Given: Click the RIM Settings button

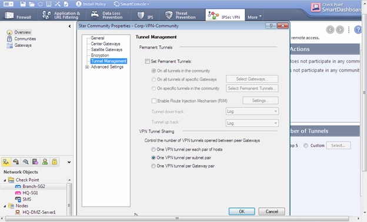Looking at the screenshot, I should click(261, 100).
